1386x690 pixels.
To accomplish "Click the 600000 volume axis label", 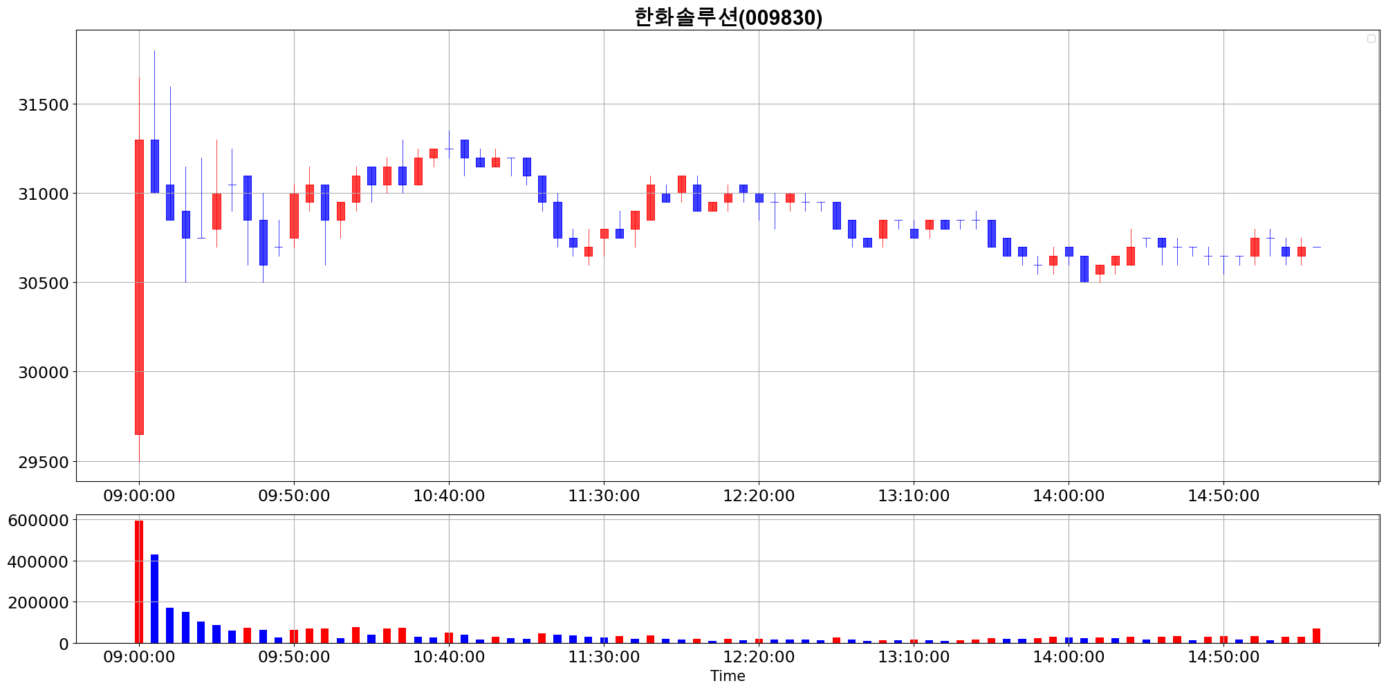I will [x=39, y=521].
